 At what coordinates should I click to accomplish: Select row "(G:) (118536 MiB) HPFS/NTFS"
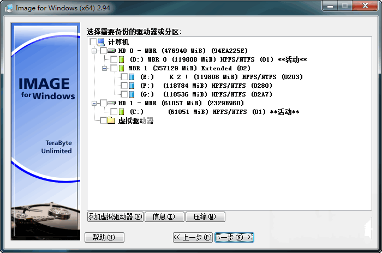click(206, 94)
